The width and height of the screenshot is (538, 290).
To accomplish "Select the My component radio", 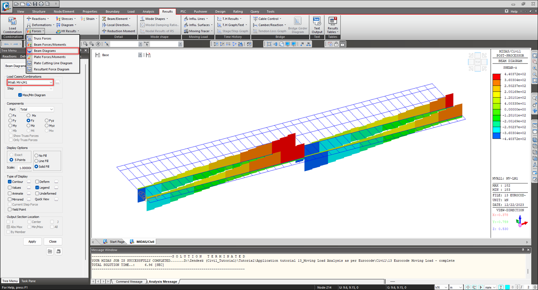I will click(x=10, y=126).
